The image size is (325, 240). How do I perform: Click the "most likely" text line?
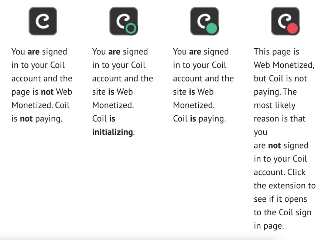[274, 105]
